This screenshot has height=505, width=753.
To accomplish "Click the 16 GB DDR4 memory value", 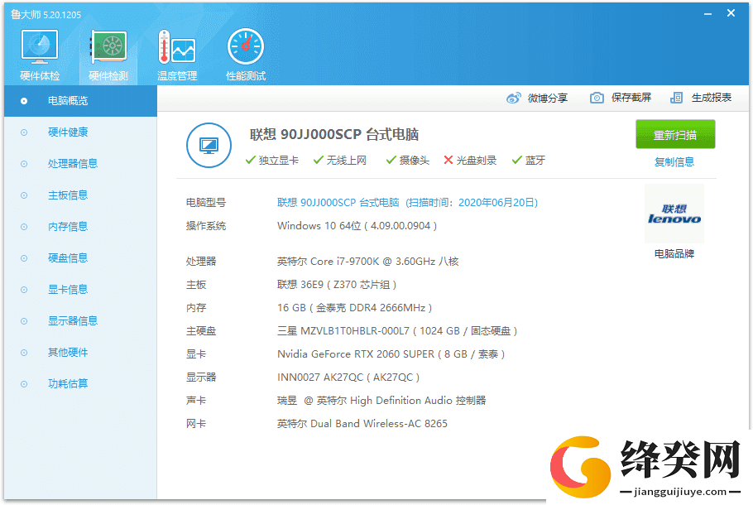I will click(354, 307).
